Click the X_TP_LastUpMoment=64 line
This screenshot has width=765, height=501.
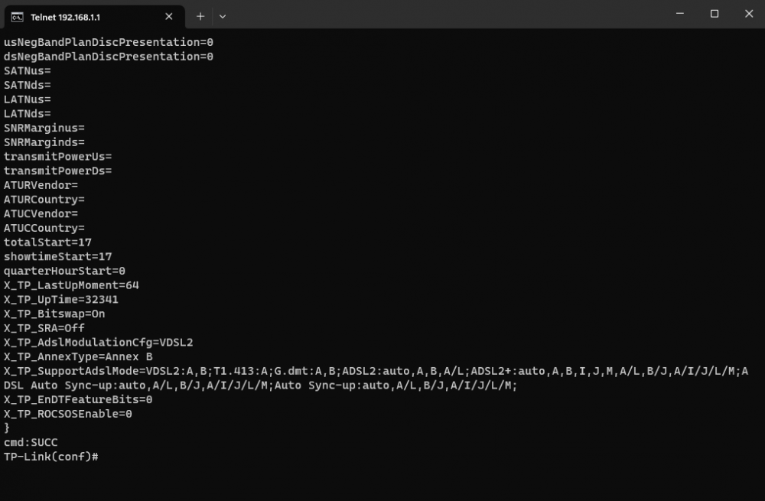(x=71, y=285)
